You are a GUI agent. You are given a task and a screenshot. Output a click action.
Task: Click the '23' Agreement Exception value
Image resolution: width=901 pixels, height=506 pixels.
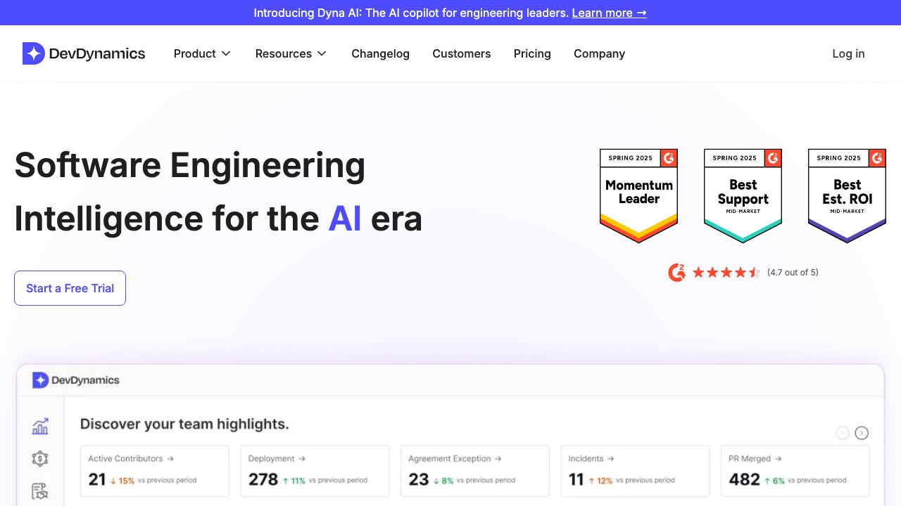click(419, 479)
